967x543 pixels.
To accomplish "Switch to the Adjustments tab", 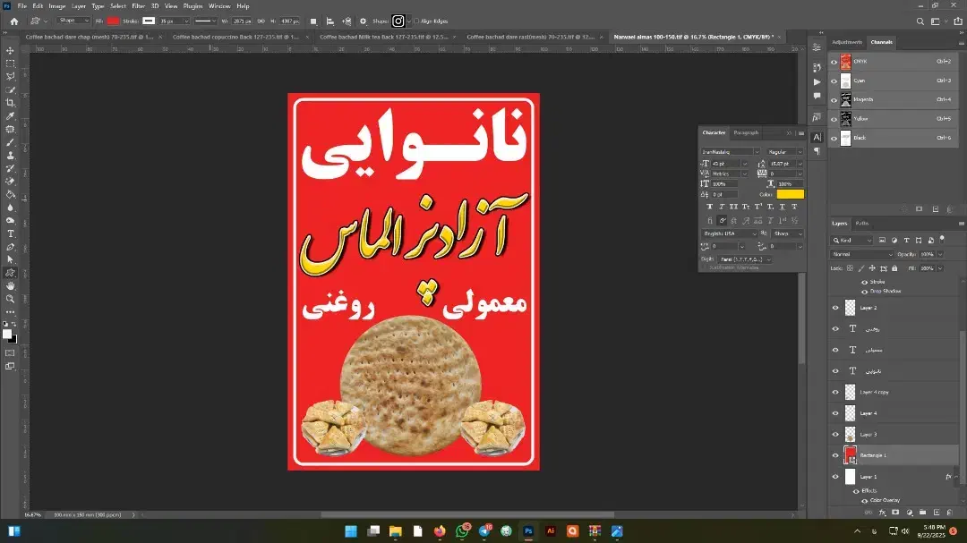I will [x=847, y=43].
